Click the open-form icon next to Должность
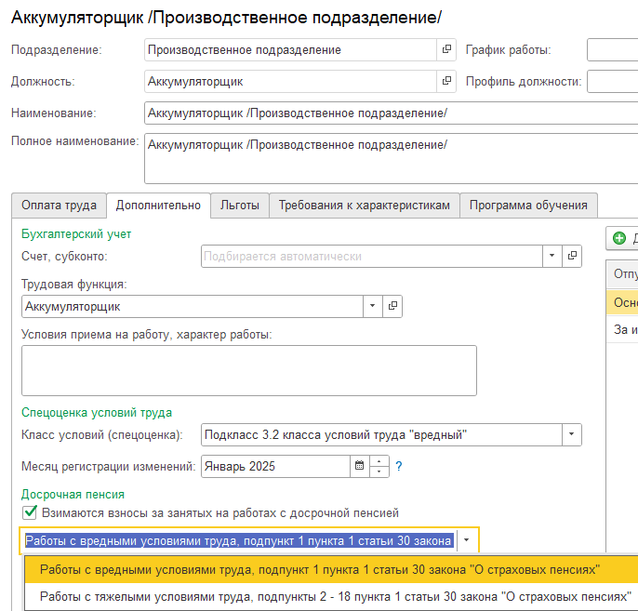This screenshot has height=611, width=638. (446, 82)
